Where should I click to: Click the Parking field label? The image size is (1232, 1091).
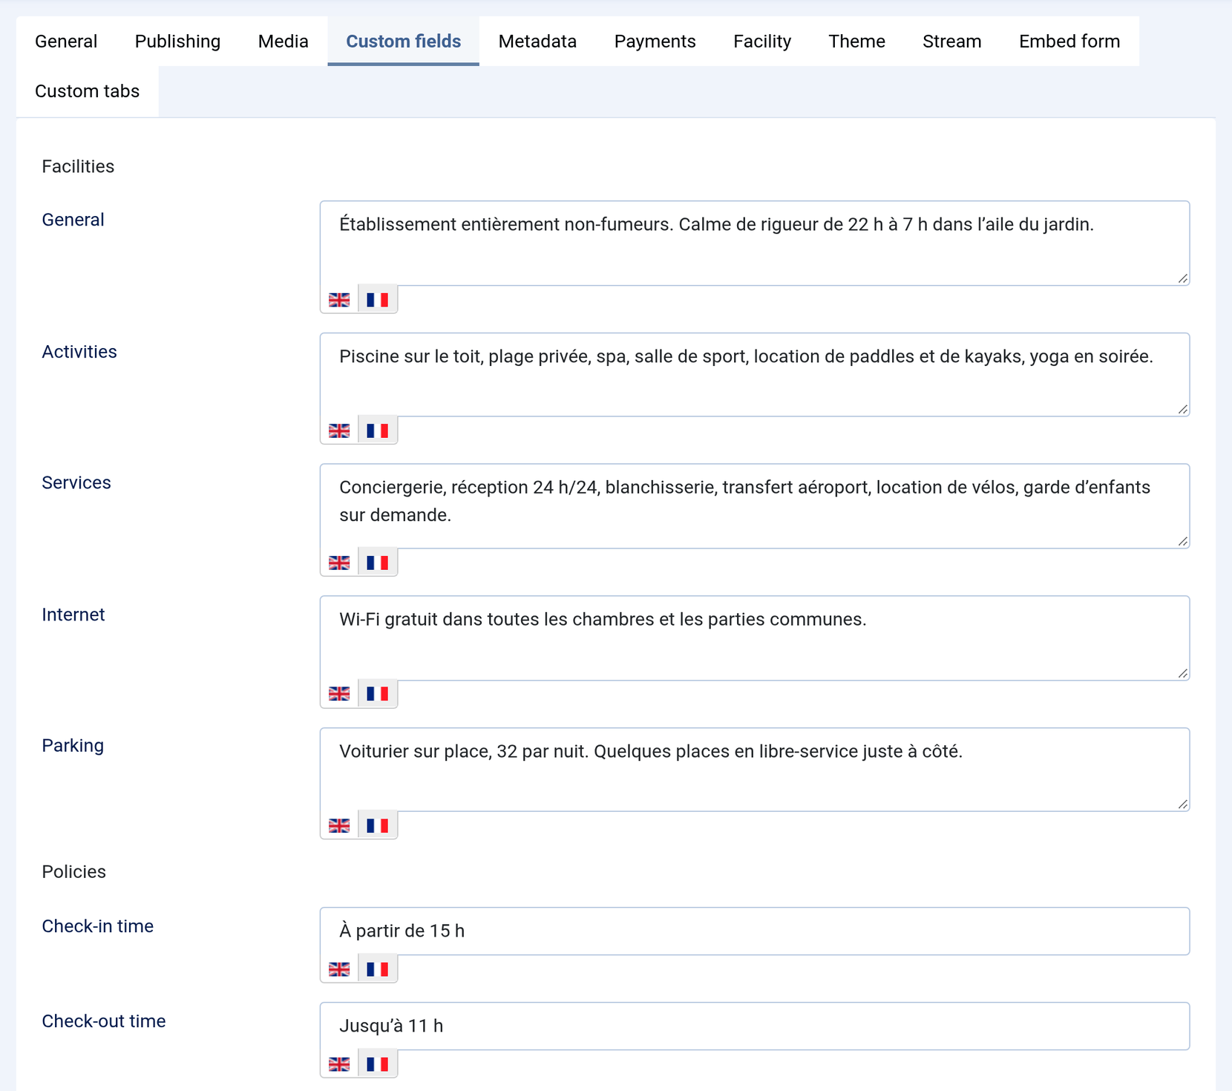73,745
